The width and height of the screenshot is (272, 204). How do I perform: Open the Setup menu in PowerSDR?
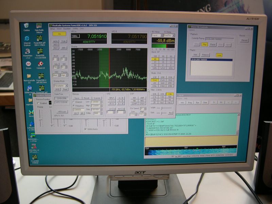[x=52, y=29]
